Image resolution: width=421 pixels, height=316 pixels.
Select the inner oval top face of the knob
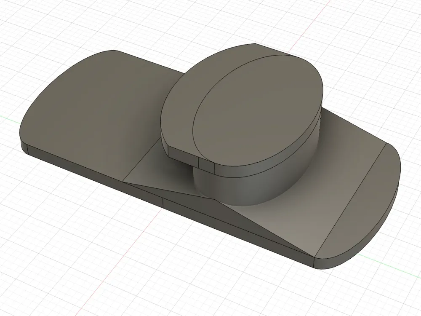click(258, 110)
